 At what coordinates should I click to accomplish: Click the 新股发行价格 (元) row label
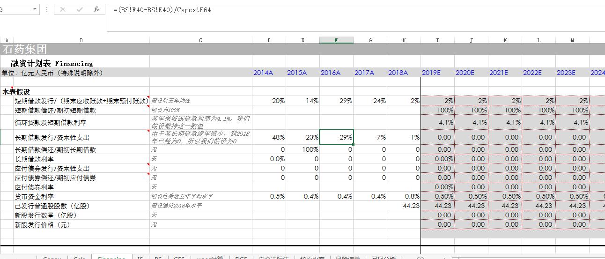[x=42, y=225]
